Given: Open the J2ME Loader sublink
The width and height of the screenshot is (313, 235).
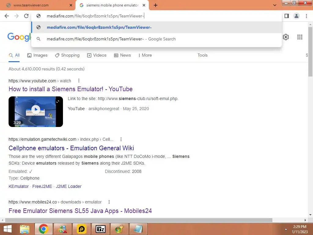Looking at the screenshot, I should point(69,186).
